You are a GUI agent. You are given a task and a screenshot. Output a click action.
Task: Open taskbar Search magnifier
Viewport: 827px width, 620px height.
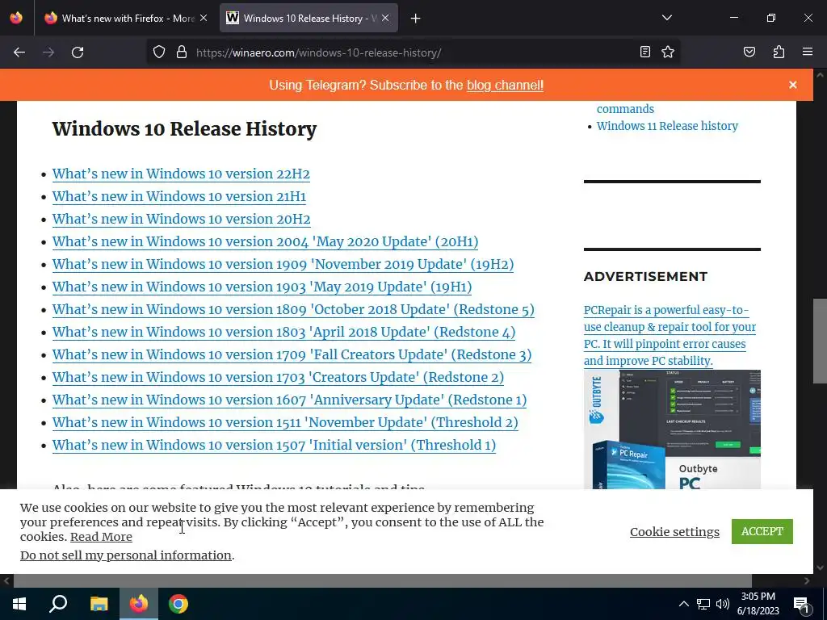58,604
